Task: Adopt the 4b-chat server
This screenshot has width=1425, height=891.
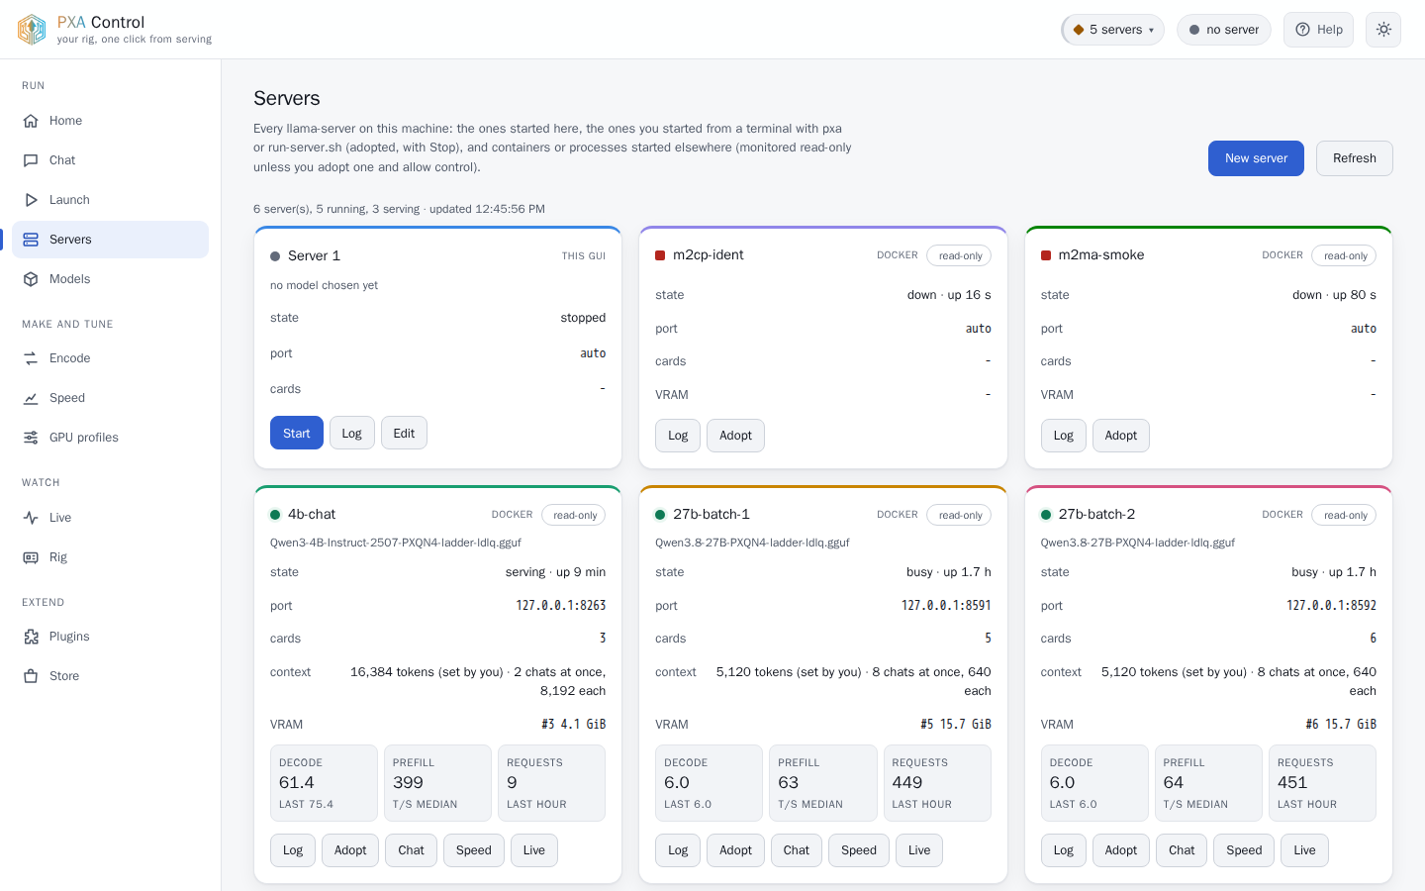Action: click(350, 850)
